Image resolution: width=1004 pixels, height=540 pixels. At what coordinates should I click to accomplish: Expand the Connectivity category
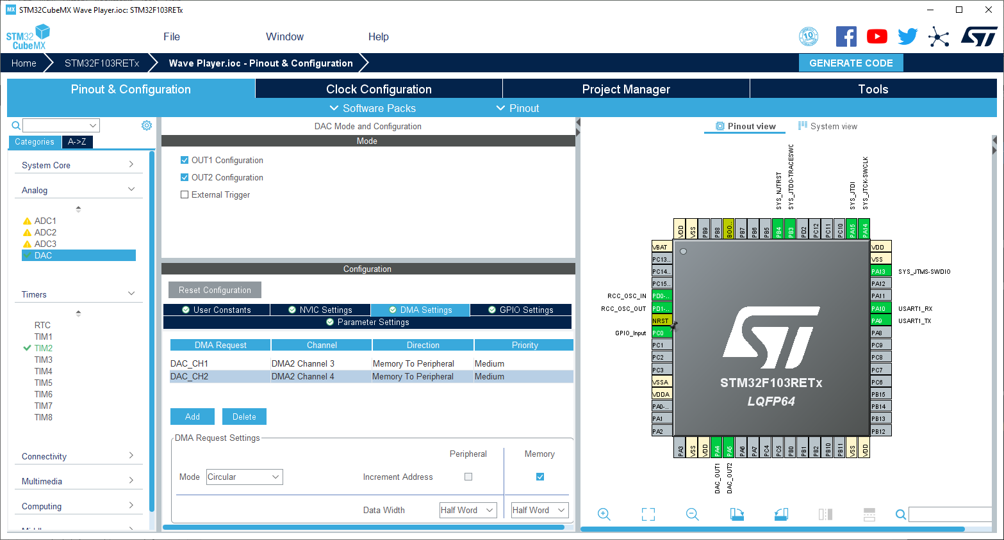click(x=78, y=456)
